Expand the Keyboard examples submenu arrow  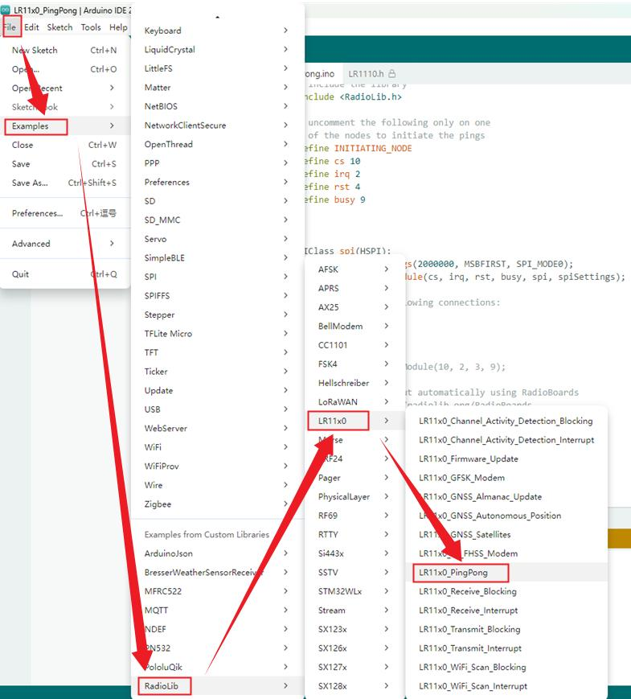coord(285,31)
